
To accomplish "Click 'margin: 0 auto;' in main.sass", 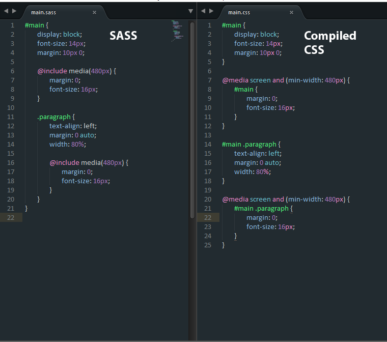I will (73, 135).
